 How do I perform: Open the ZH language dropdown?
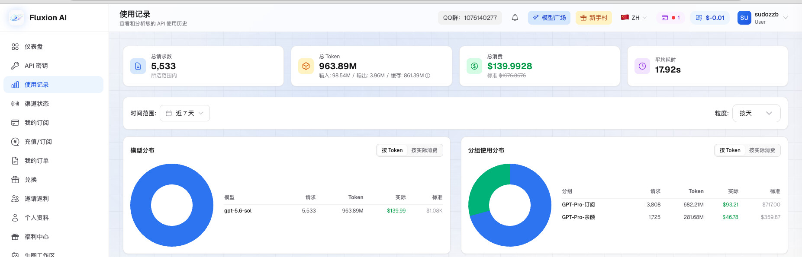634,18
